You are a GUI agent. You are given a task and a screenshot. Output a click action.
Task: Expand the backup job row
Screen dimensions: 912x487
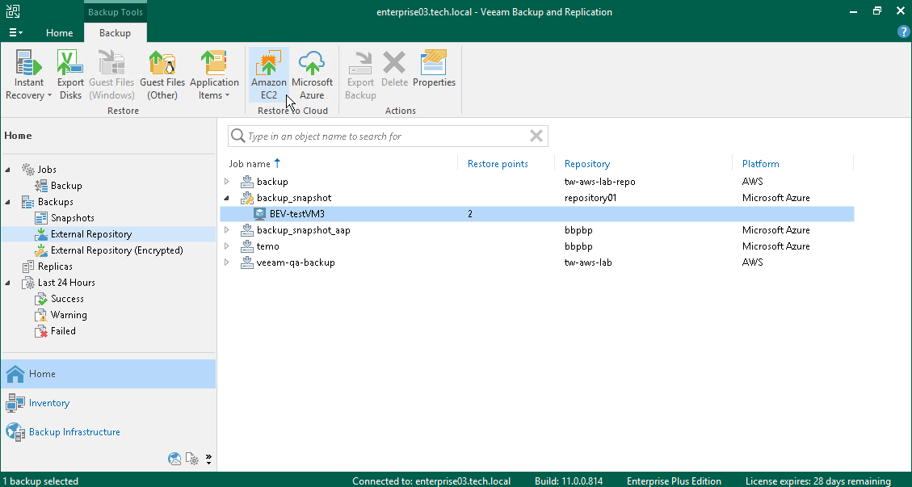click(227, 182)
